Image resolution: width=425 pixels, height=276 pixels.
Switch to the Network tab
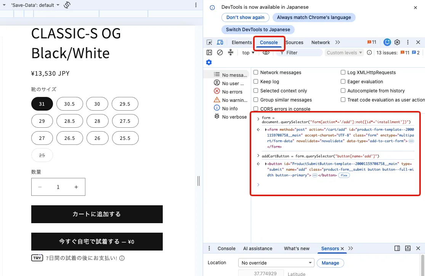click(x=321, y=43)
